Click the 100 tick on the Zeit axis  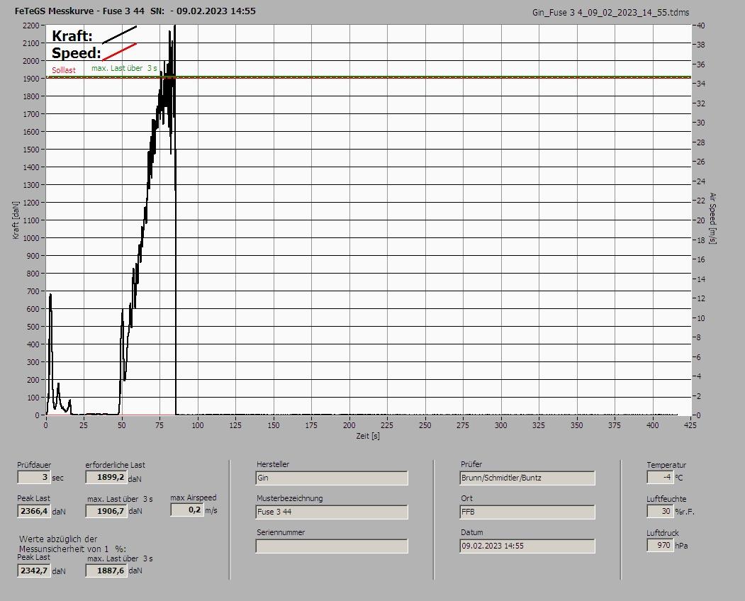[198, 425]
